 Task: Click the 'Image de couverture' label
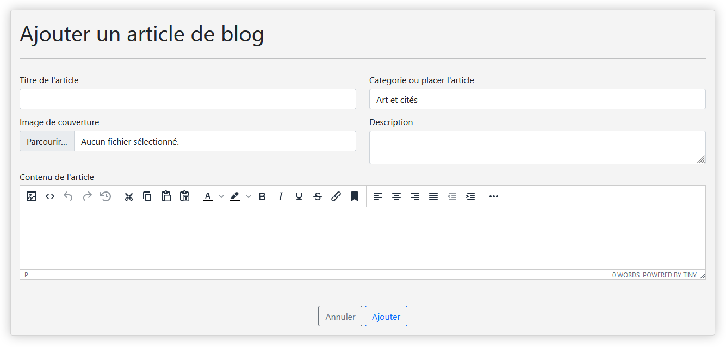pos(59,122)
